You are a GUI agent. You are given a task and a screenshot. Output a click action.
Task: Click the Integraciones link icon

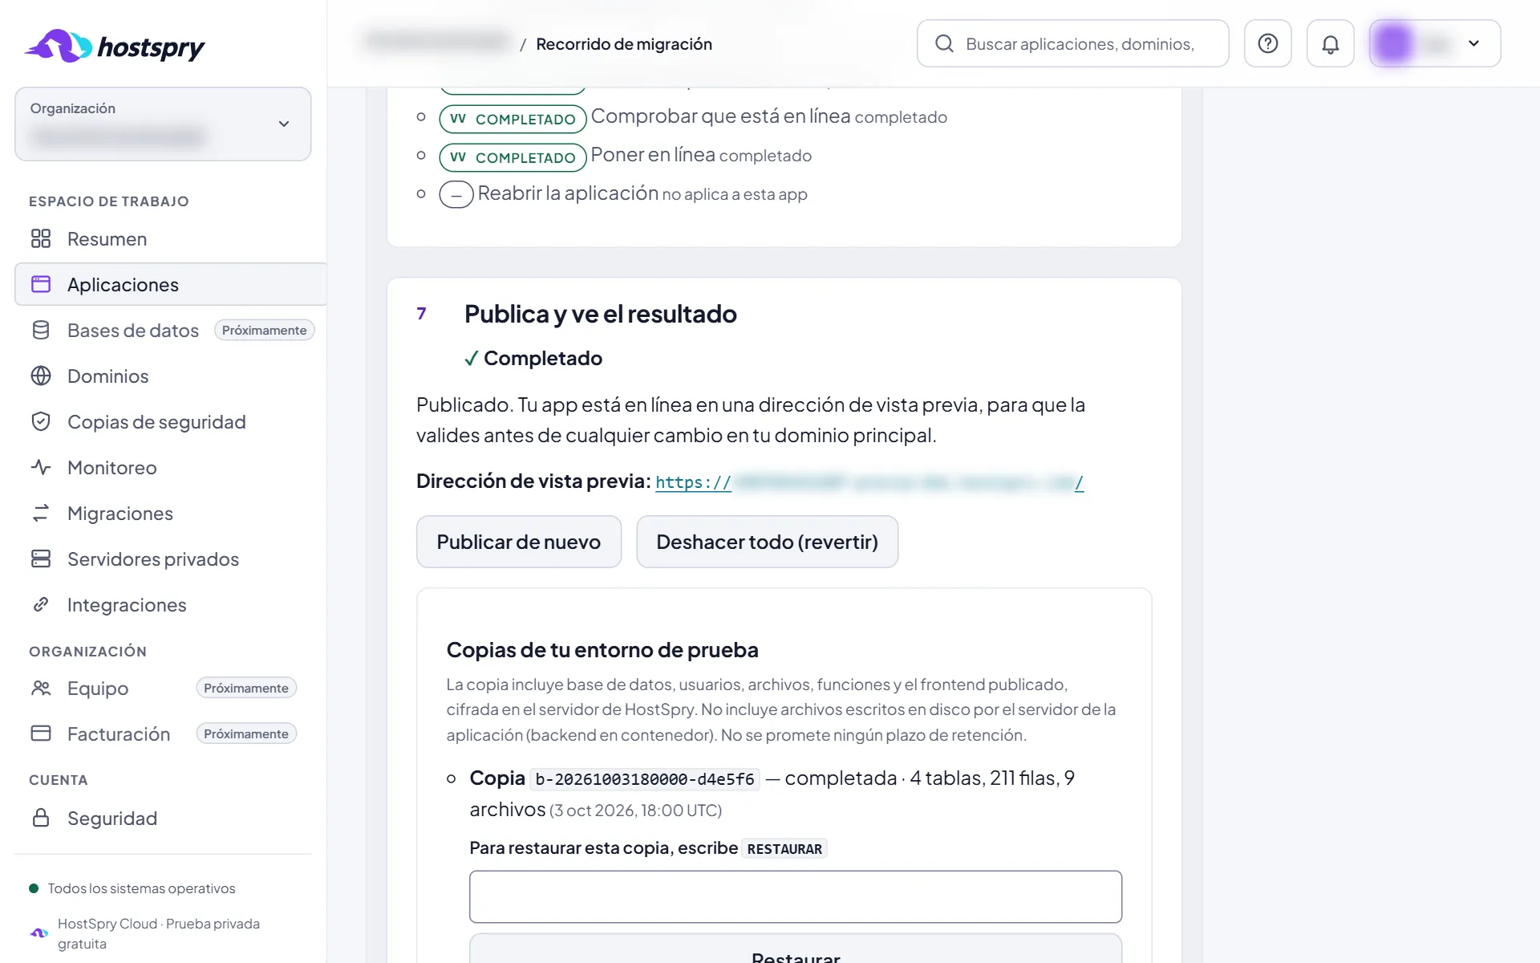41,605
